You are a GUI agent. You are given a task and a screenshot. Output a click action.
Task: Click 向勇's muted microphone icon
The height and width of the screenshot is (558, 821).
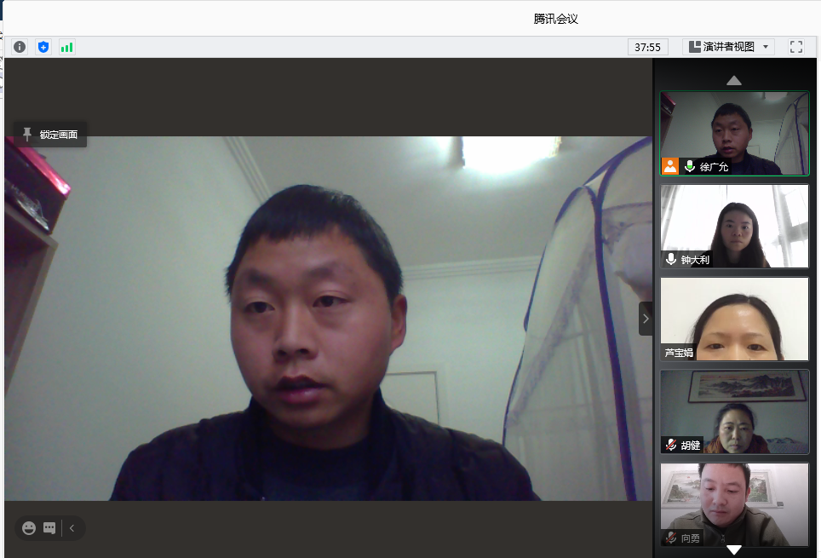671,538
